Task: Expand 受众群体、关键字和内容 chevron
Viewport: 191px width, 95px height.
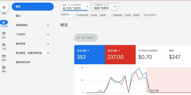Action: coord(48,53)
